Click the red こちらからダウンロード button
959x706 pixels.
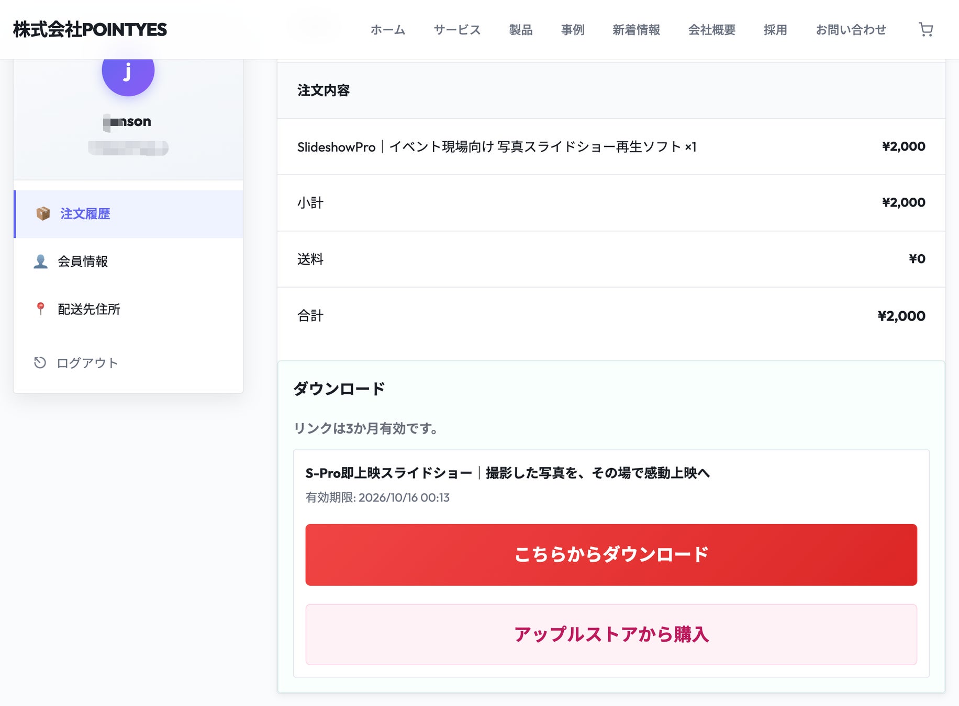coord(611,555)
